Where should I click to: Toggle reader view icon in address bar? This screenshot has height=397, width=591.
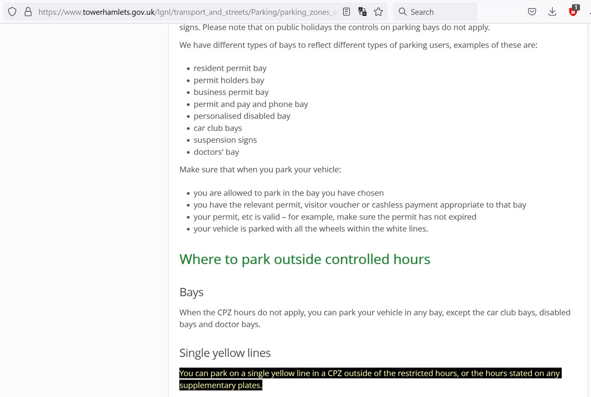click(346, 12)
